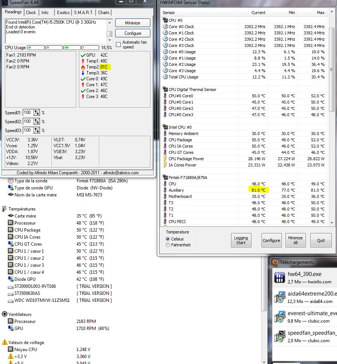Image resolution: width=337 pixels, height=364 pixels.
Task: Click the Core #0 Clock icon
Action: (165, 27)
